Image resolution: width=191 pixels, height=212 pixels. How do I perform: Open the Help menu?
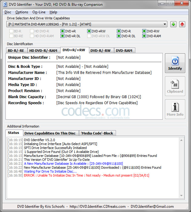point(53,12)
